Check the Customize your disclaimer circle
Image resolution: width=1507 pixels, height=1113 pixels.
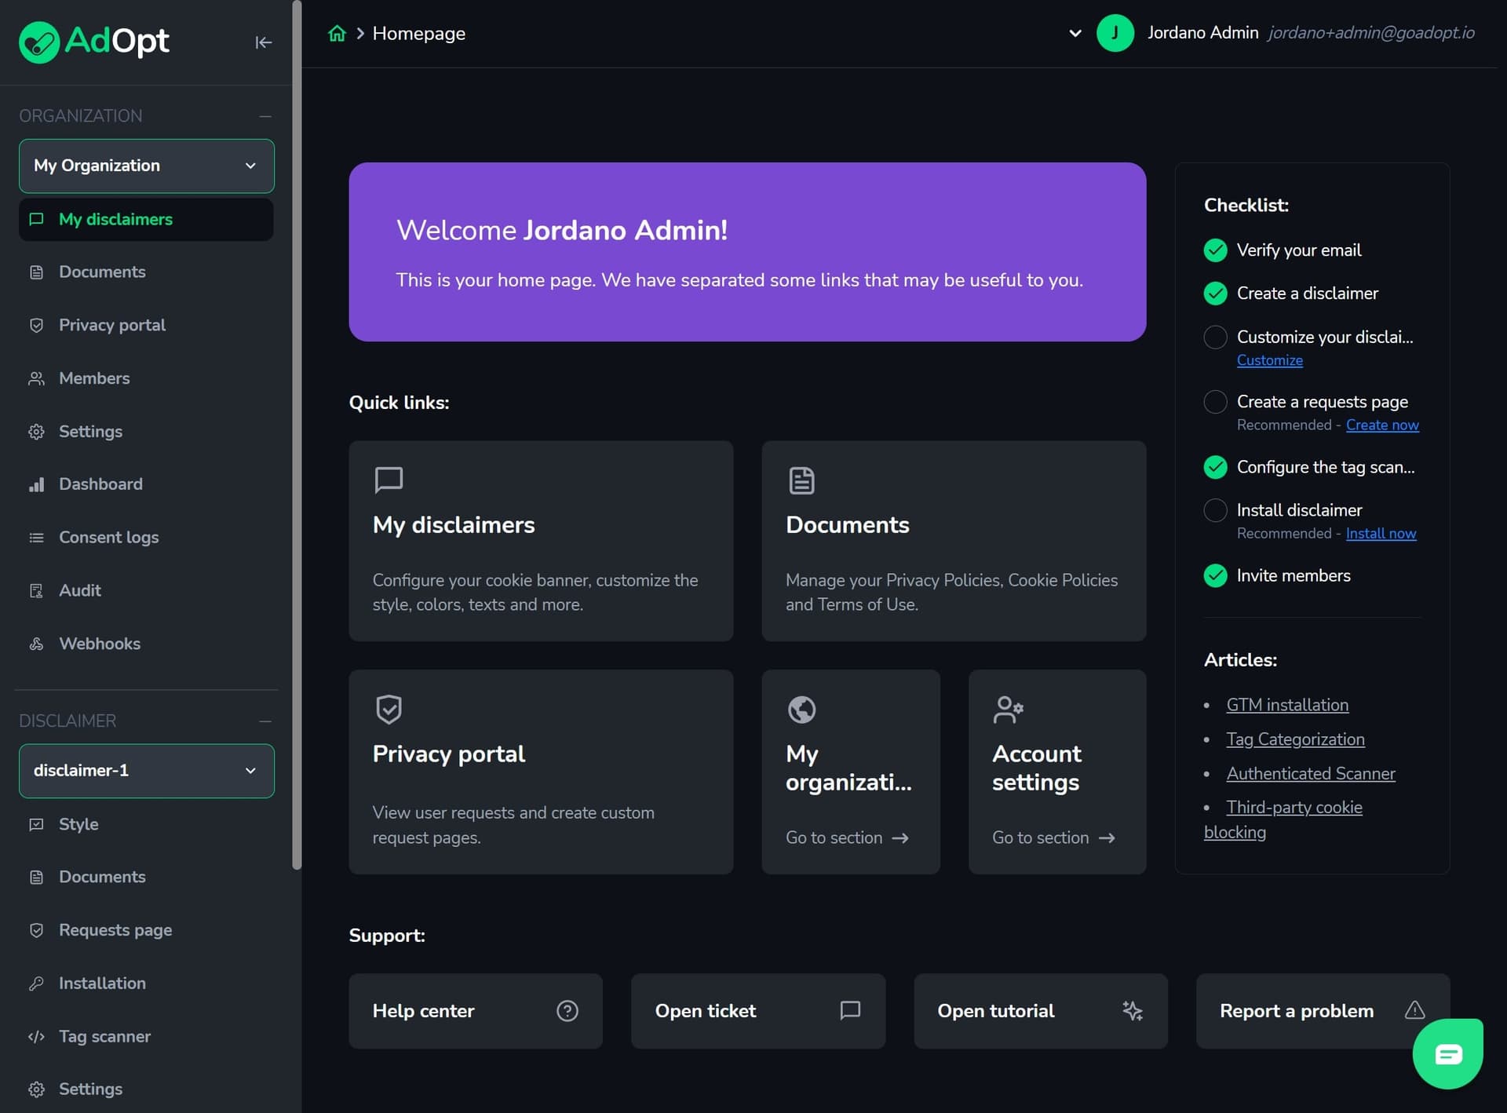(x=1215, y=338)
